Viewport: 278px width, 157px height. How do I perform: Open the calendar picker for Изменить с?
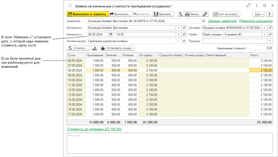pos(111,34)
